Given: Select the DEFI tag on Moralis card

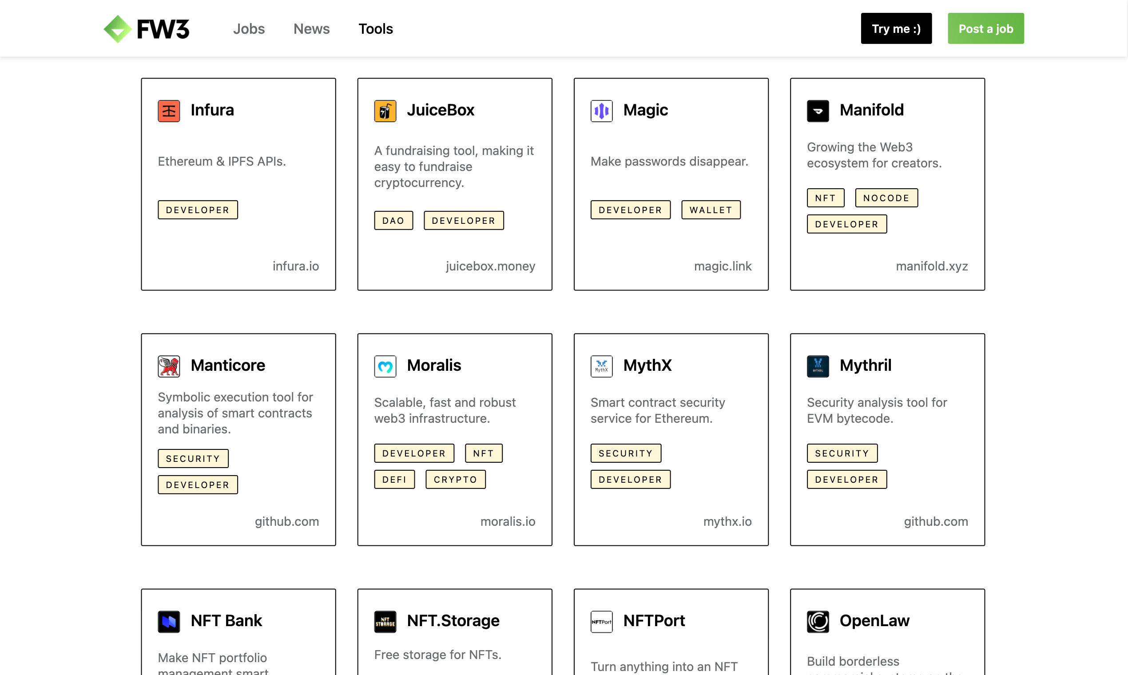Looking at the screenshot, I should click(x=394, y=480).
